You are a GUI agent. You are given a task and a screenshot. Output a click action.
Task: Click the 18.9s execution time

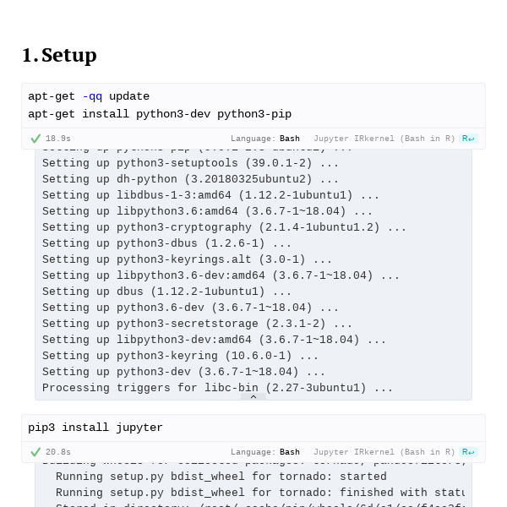pyautogui.click(x=58, y=139)
